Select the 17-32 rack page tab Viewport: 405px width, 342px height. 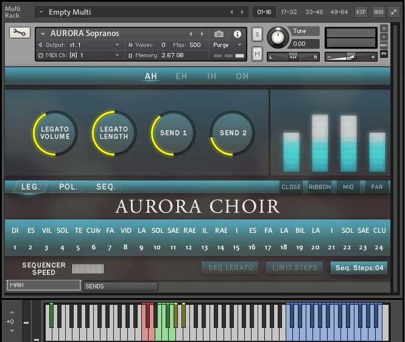point(289,12)
